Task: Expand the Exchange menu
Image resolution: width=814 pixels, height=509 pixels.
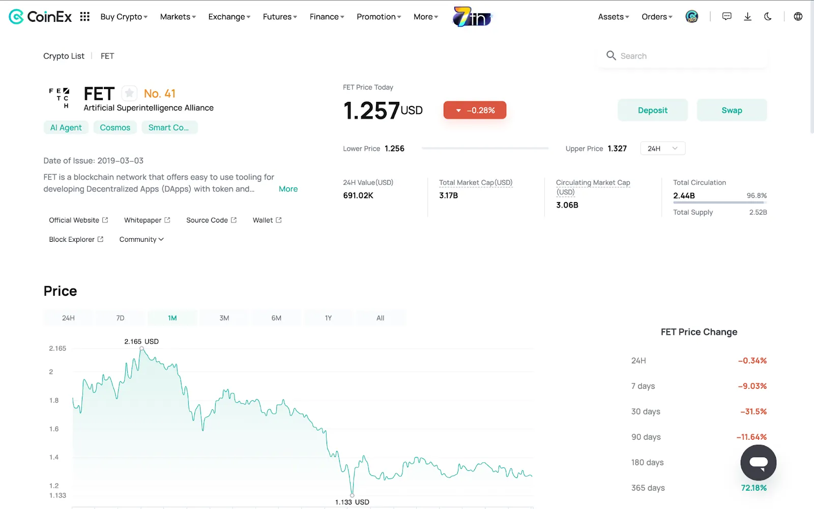Action: coord(229,17)
